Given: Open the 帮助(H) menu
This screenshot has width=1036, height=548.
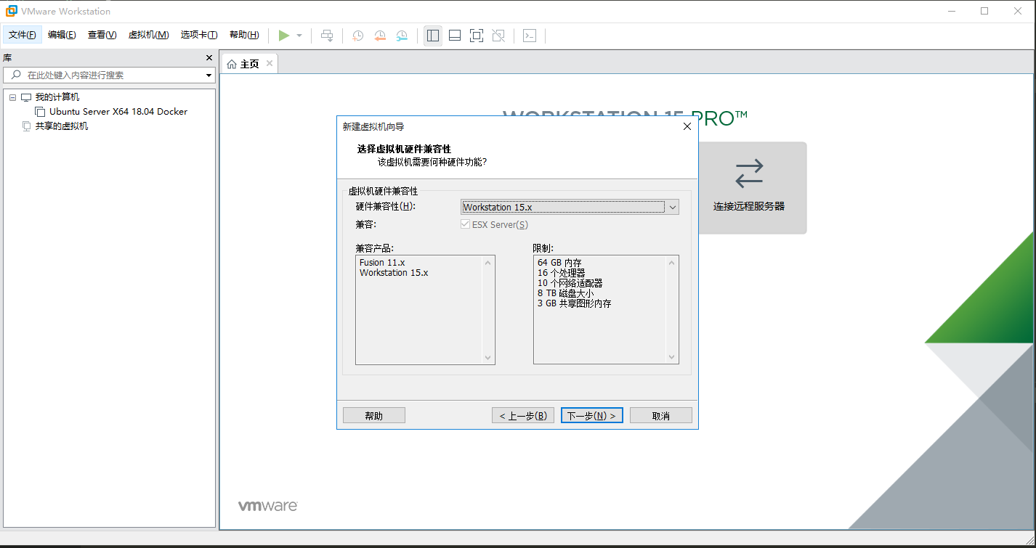Looking at the screenshot, I should click(x=244, y=35).
